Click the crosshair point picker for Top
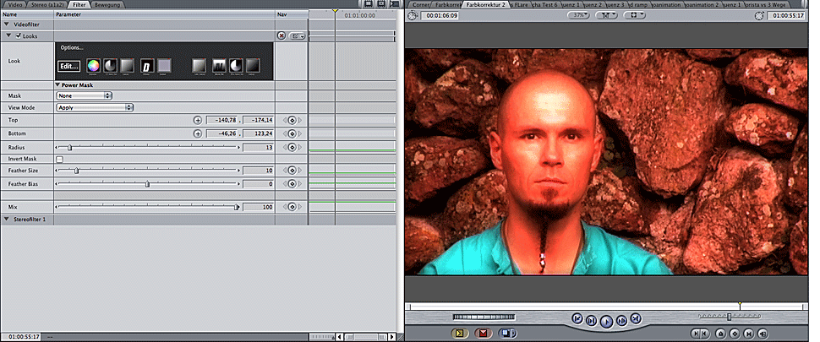This screenshot has height=342, width=820. [198, 121]
